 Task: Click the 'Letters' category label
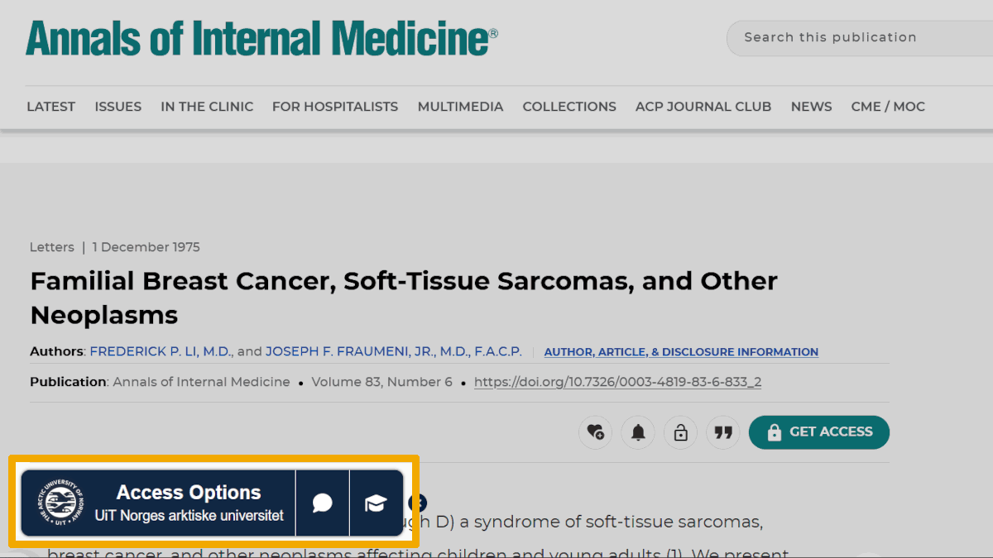(x=51, y=247)
